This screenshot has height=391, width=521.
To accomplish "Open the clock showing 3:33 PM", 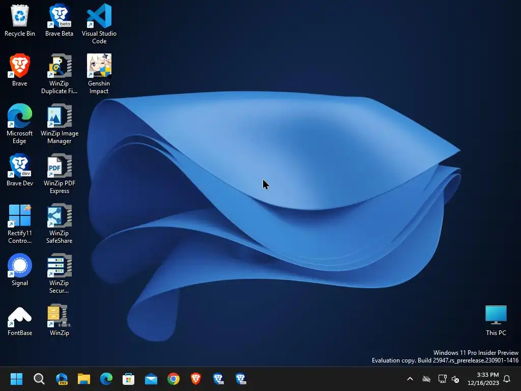I will click(483, 379).
